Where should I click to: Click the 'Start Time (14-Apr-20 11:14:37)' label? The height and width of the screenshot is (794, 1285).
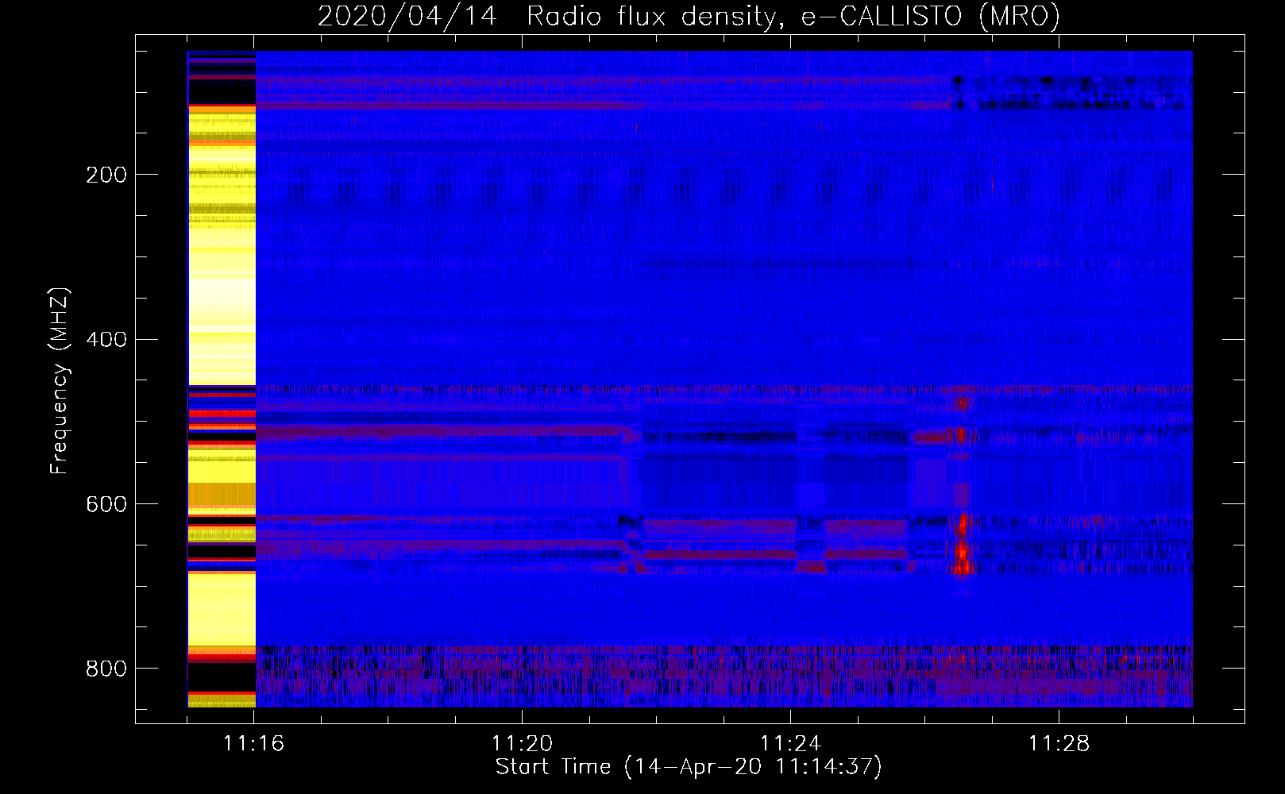point(689,767)
